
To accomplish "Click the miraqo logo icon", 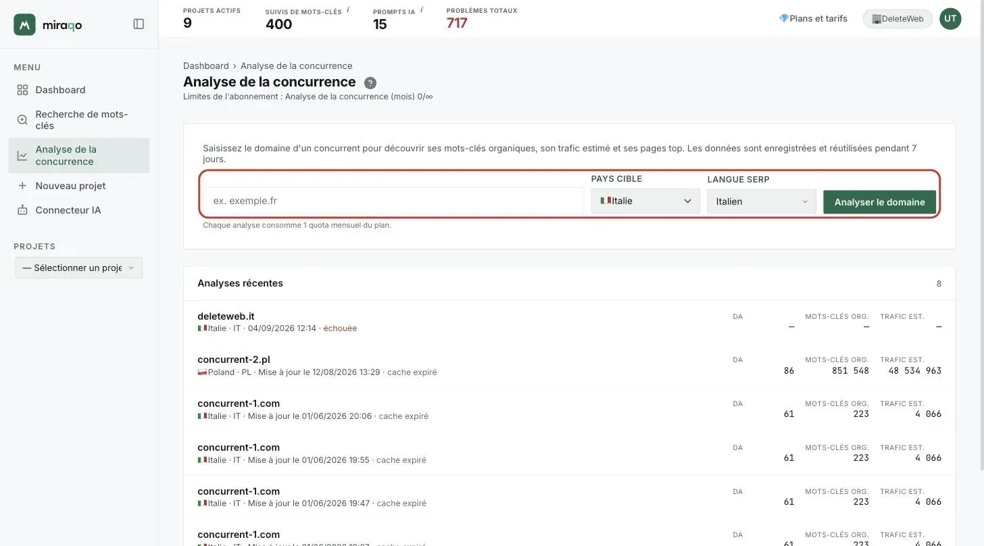I will click(24, 24).
